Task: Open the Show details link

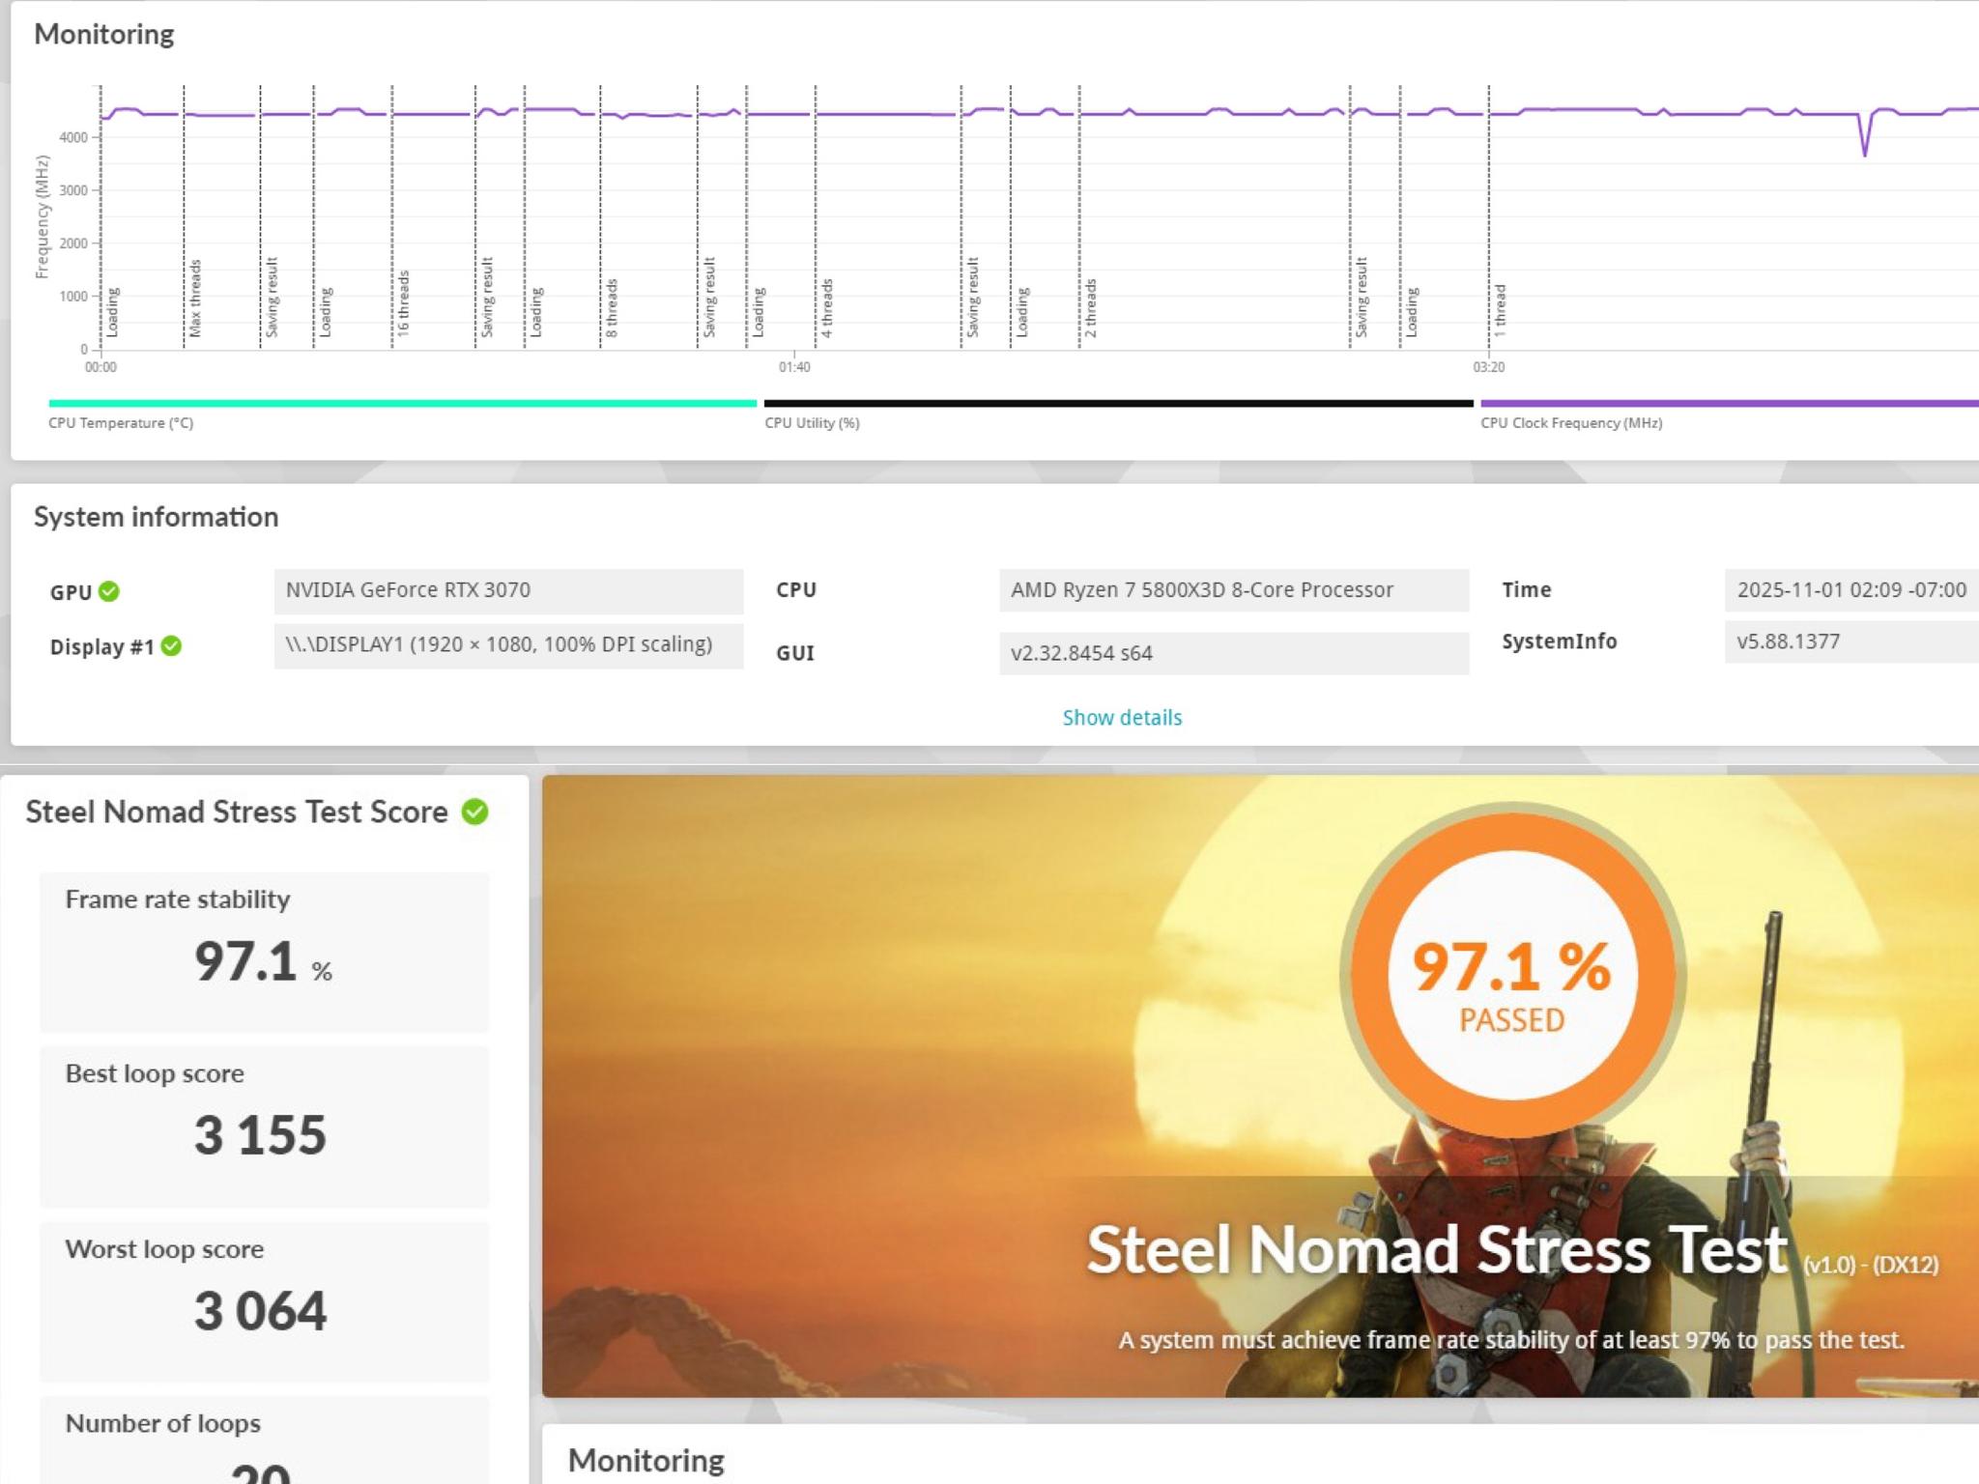Action: tap(1122, 718)
